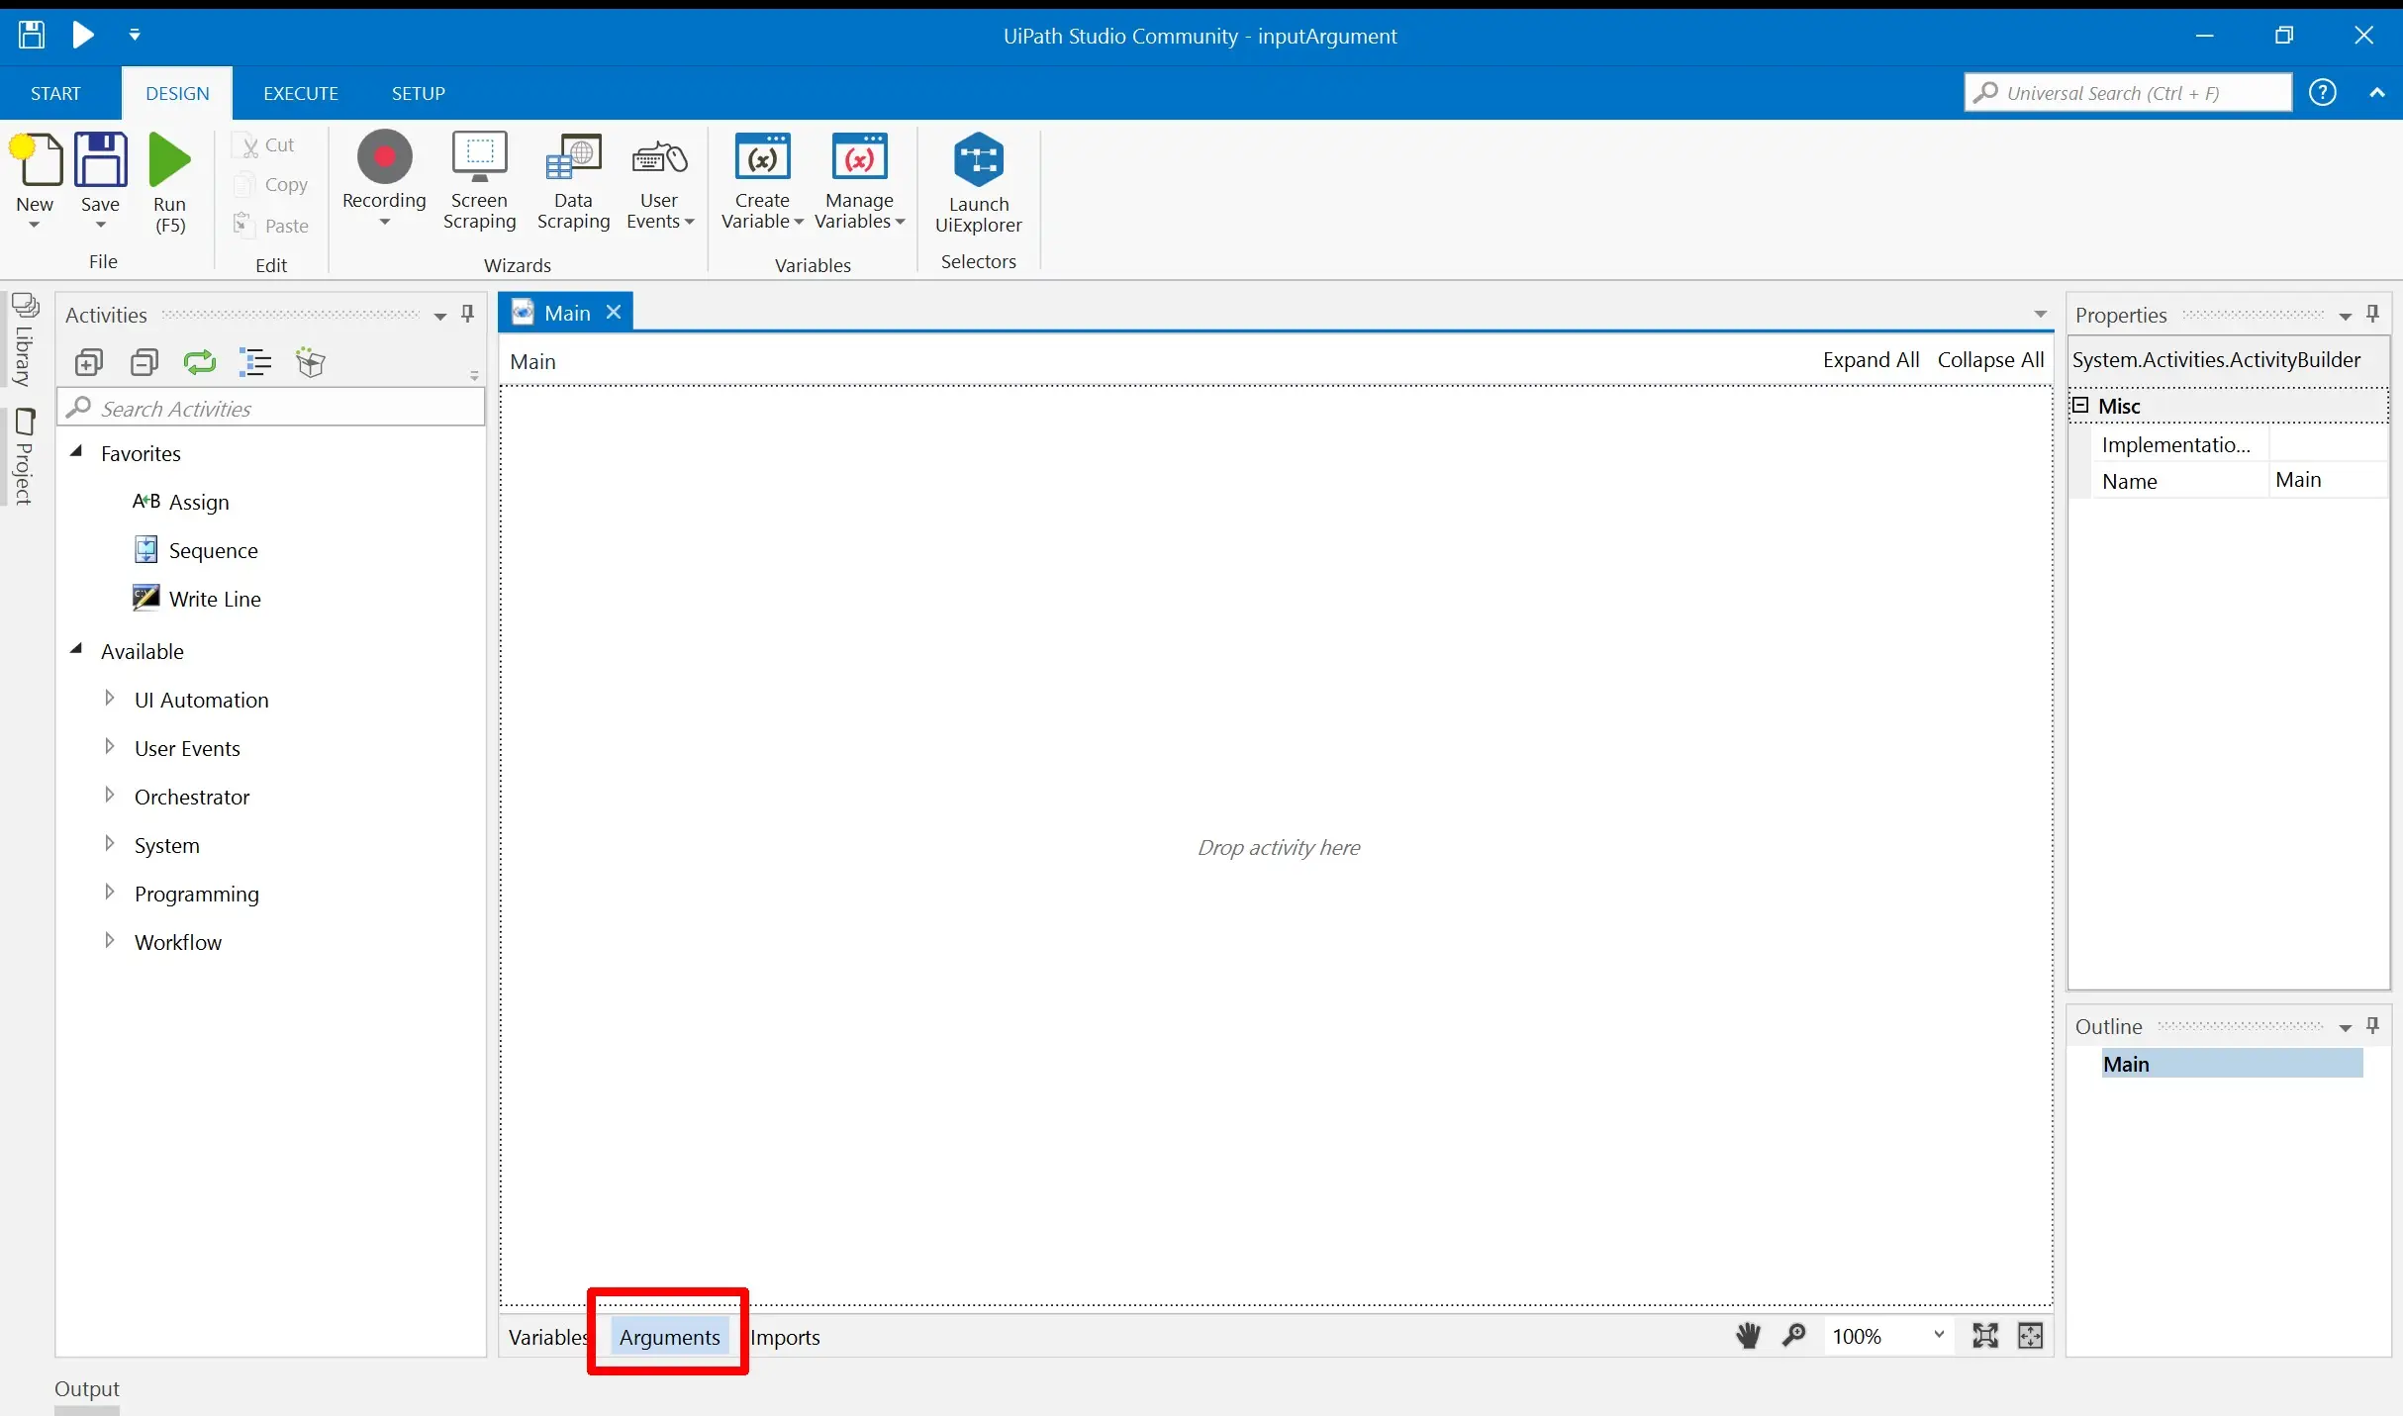The width and height of the screenshot is (2403, 1416).
Task: Collapse the ribbon with the chevron
Action: (x=2377, y=93)
